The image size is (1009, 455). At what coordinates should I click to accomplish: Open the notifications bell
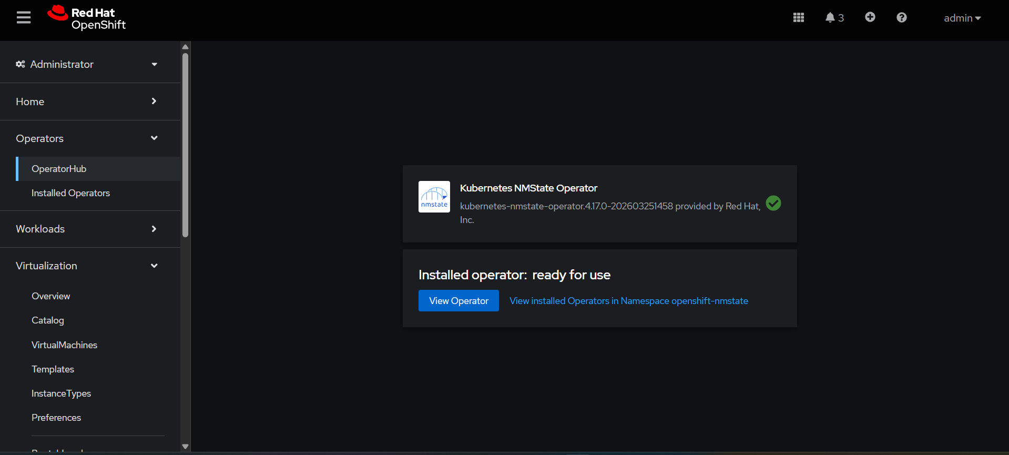[833, 18]
